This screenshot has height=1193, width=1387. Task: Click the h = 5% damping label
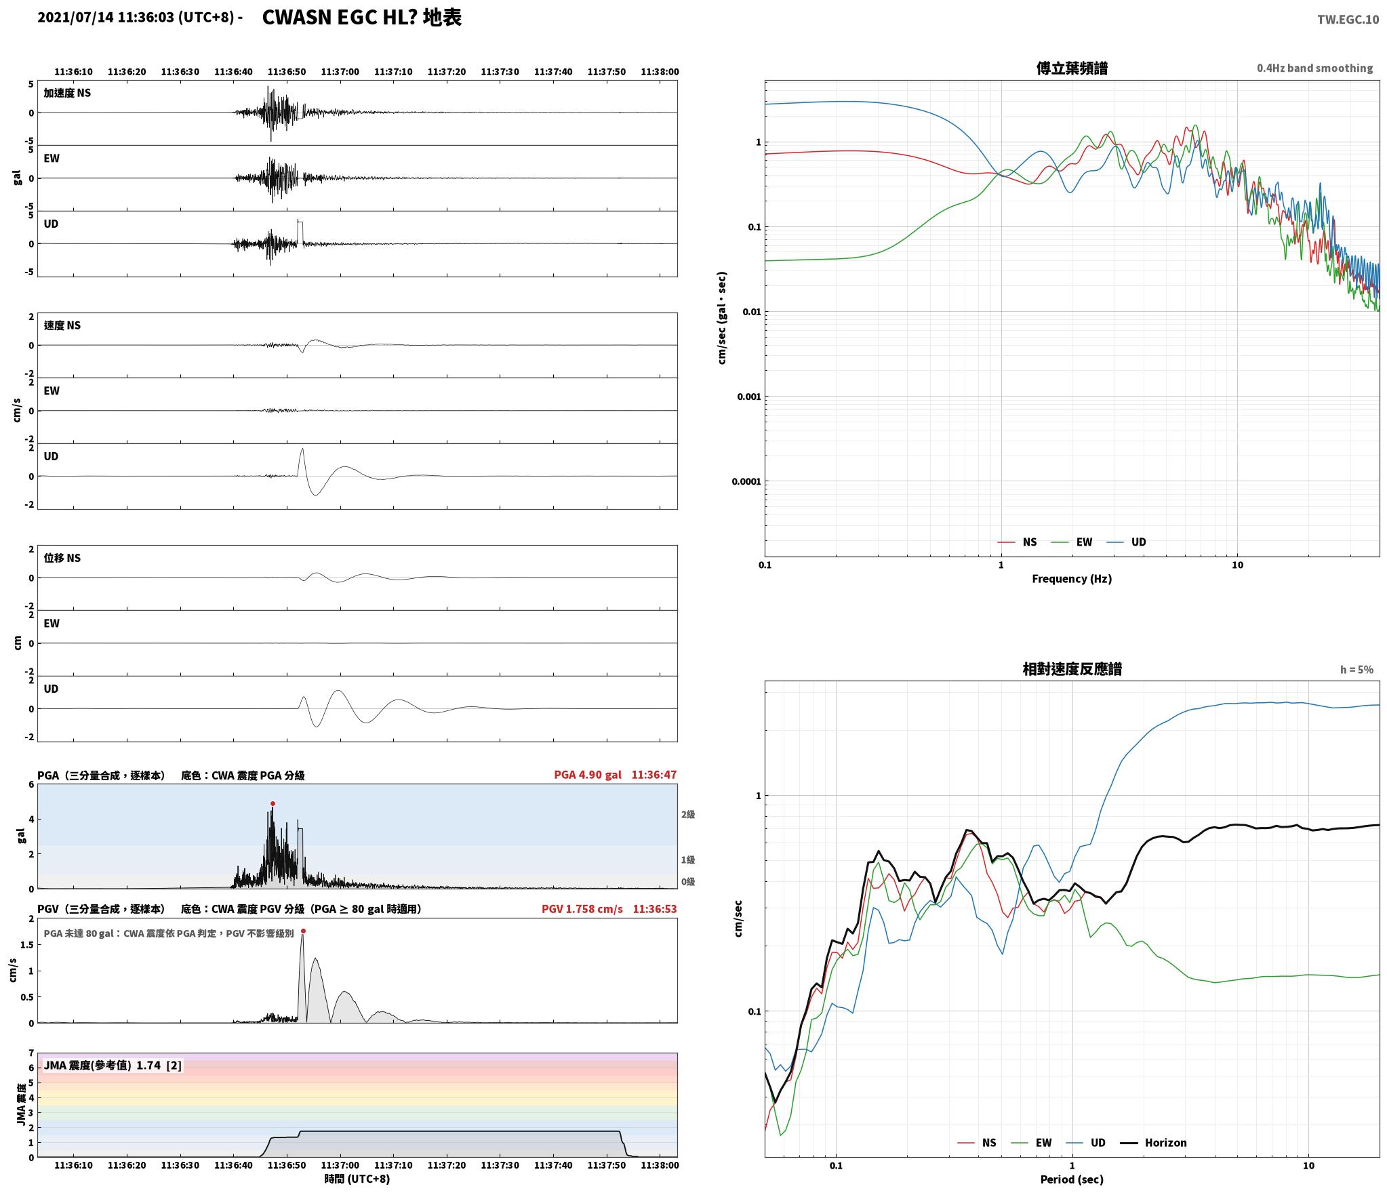pyautogui.click(x=1356, y=670)
